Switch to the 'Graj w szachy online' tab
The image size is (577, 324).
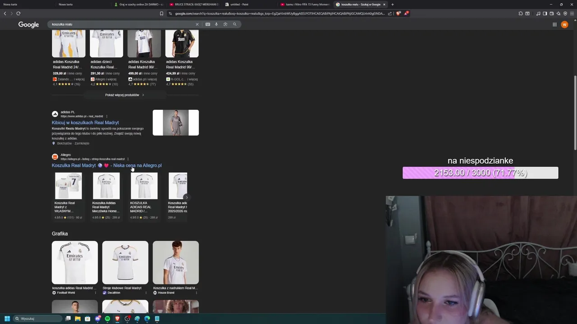[138, 4]
